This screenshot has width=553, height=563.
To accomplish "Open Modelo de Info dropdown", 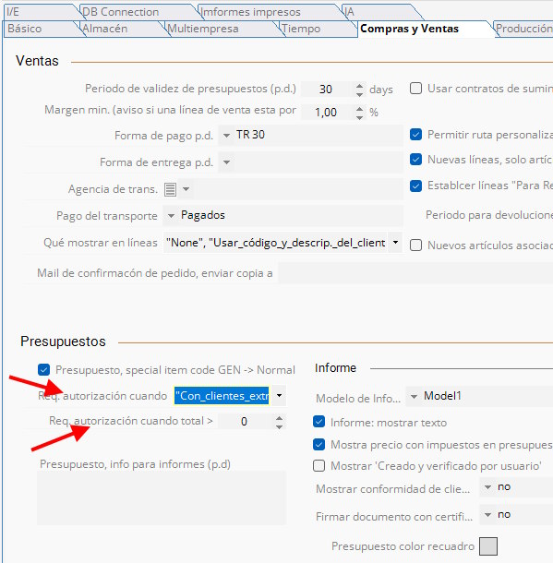I will (x=414, y=396).
